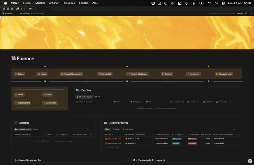Screen dimensions: 254x165
Task: Open the Entrées database three-dot options
Action: pyautogui.click(x=234, y=97)
